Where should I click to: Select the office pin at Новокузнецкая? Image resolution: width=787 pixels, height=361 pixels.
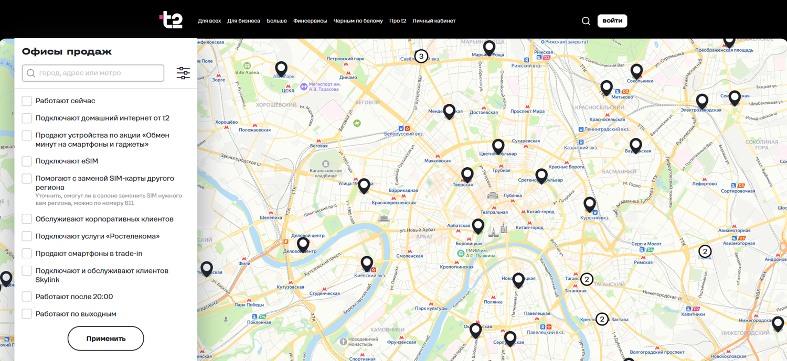pos(518,280)
